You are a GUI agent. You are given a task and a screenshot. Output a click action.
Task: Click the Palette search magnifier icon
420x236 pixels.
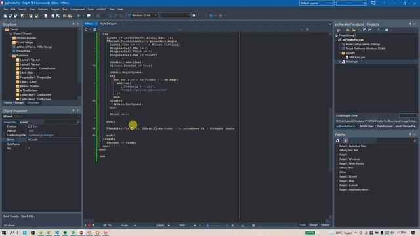415,140
